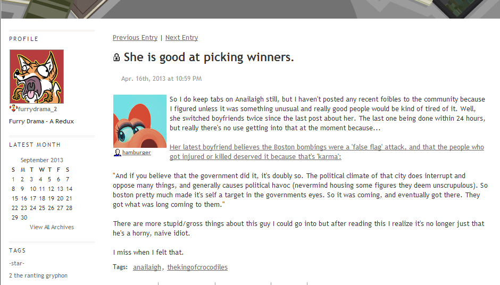Open View All Archives in the sidebar

(52, 227)
